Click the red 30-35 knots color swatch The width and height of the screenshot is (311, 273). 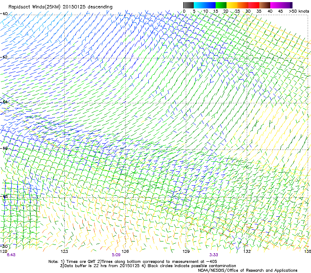[x=254, y=5]
